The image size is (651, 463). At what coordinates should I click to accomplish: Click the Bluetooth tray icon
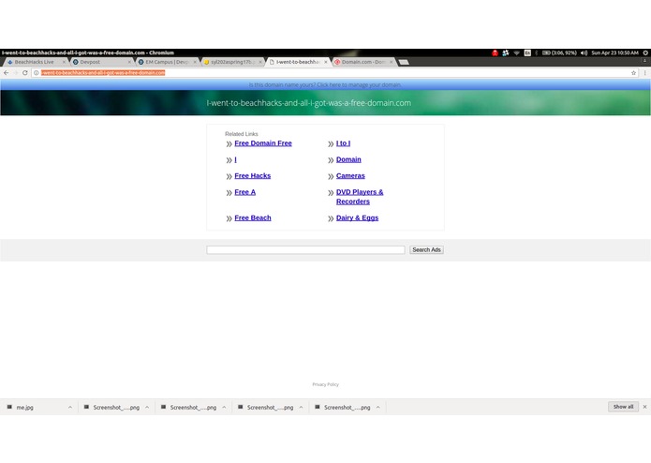537,52
